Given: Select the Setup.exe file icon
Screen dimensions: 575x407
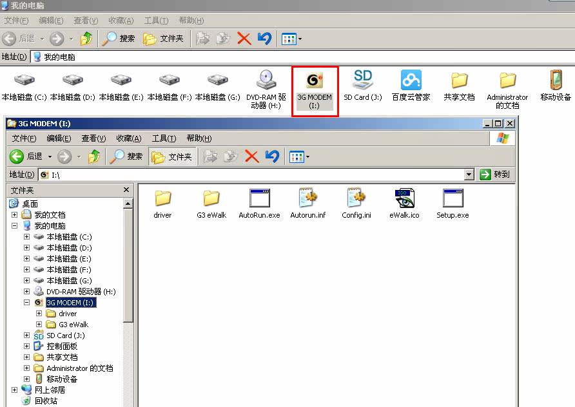Looking at the screenshot, I should 453,199.
